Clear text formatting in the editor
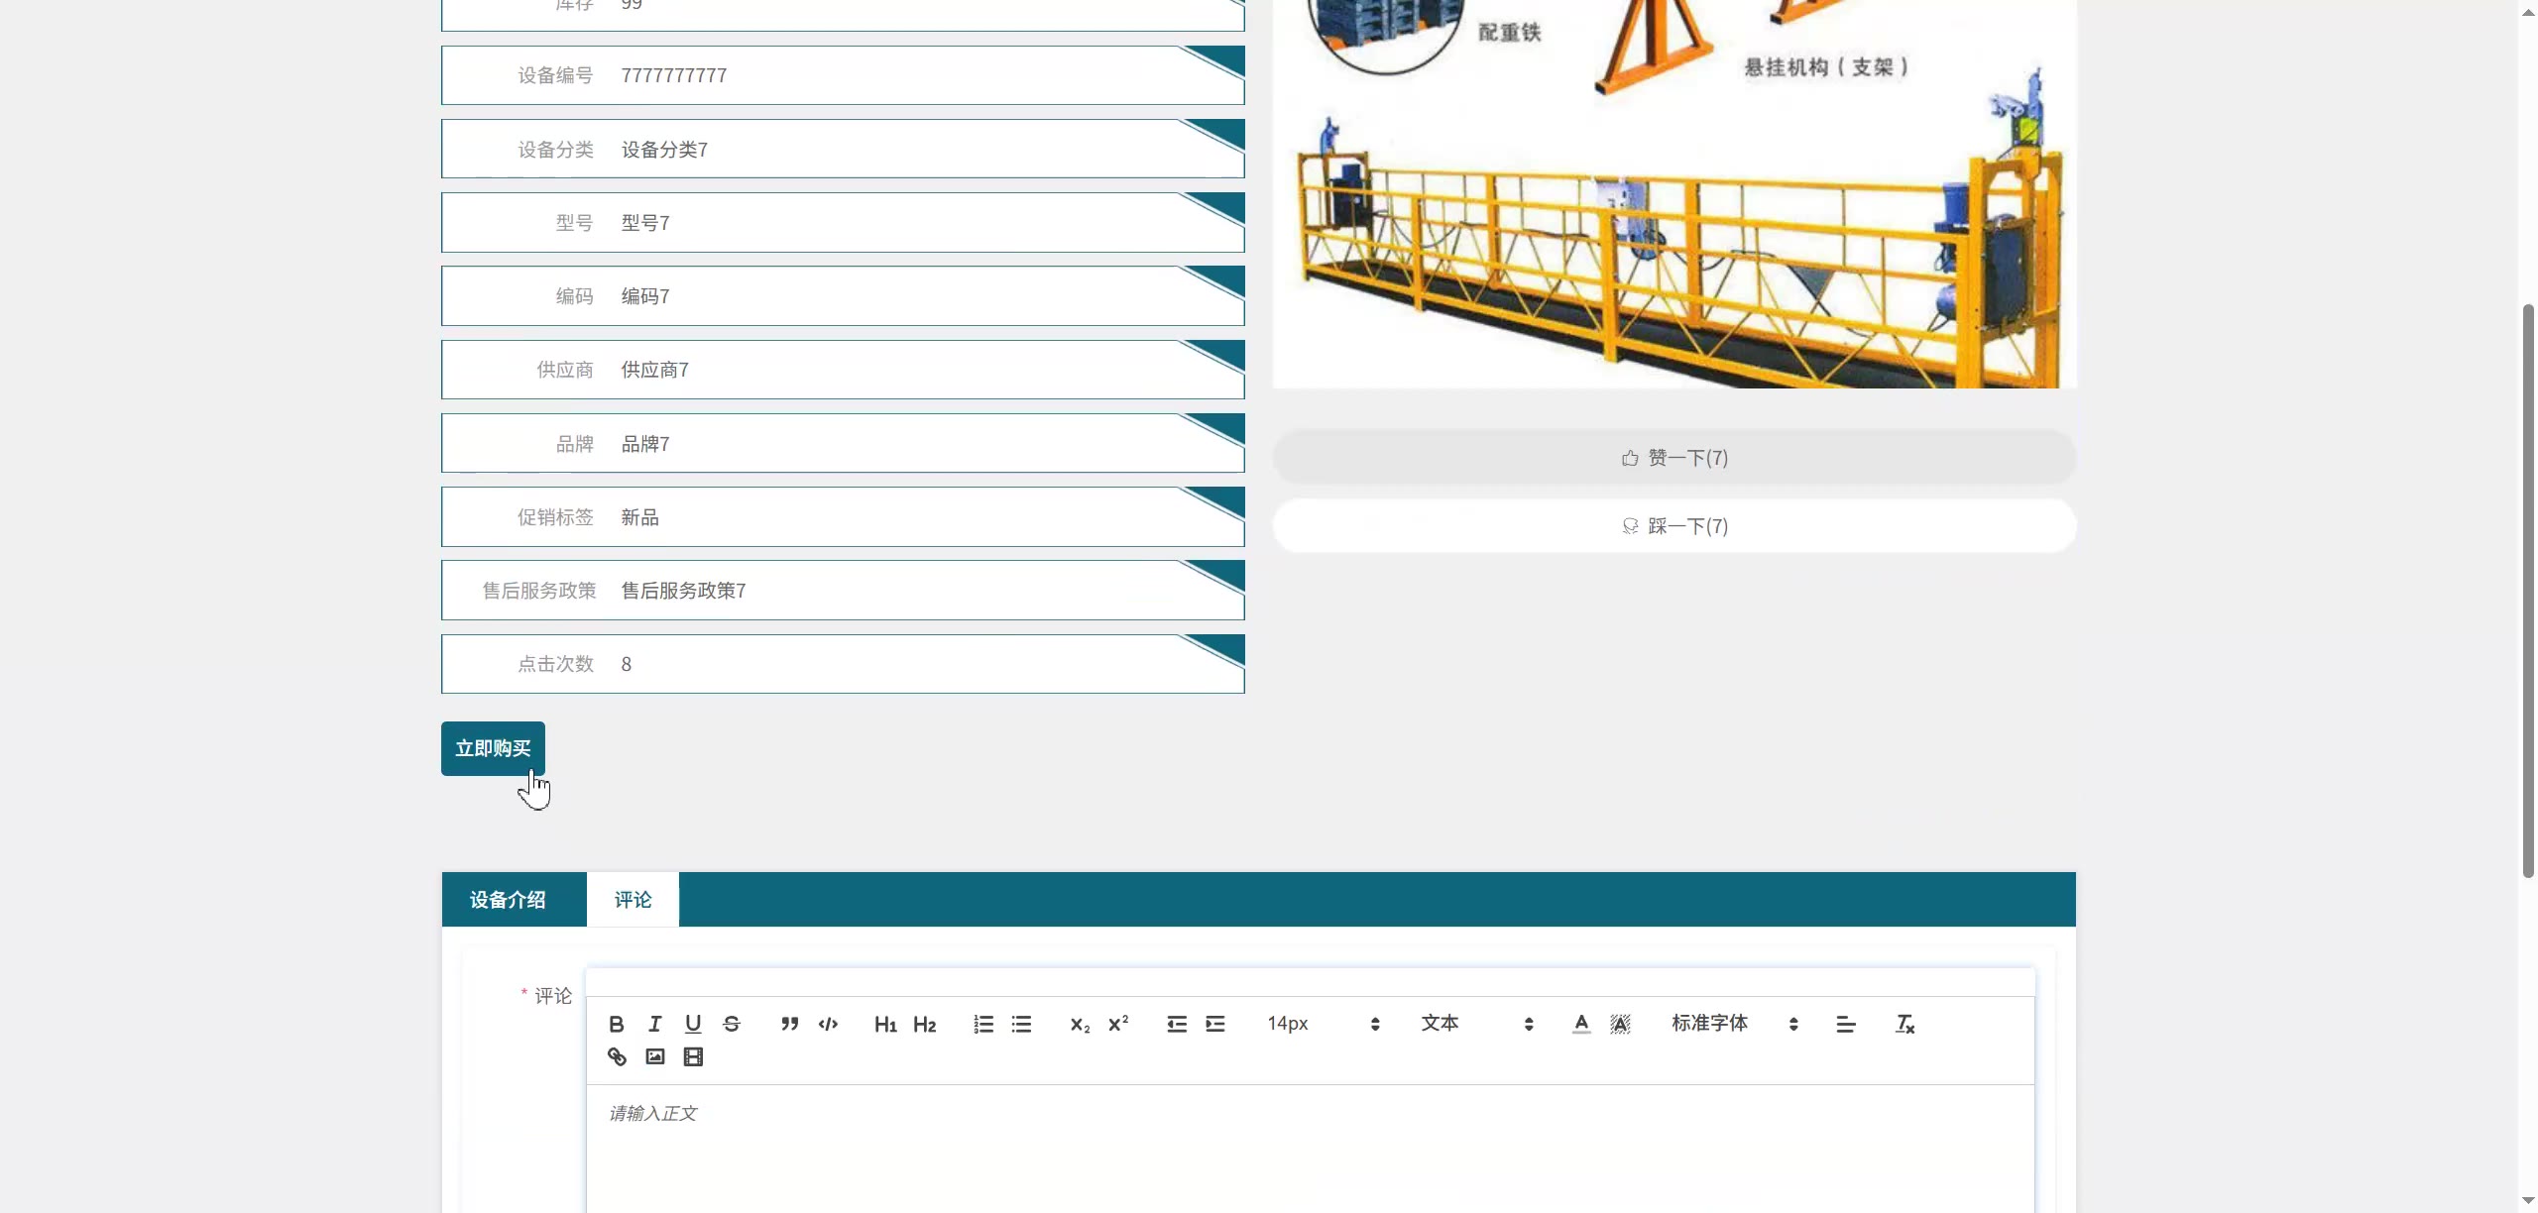 coord(1903,1024)
